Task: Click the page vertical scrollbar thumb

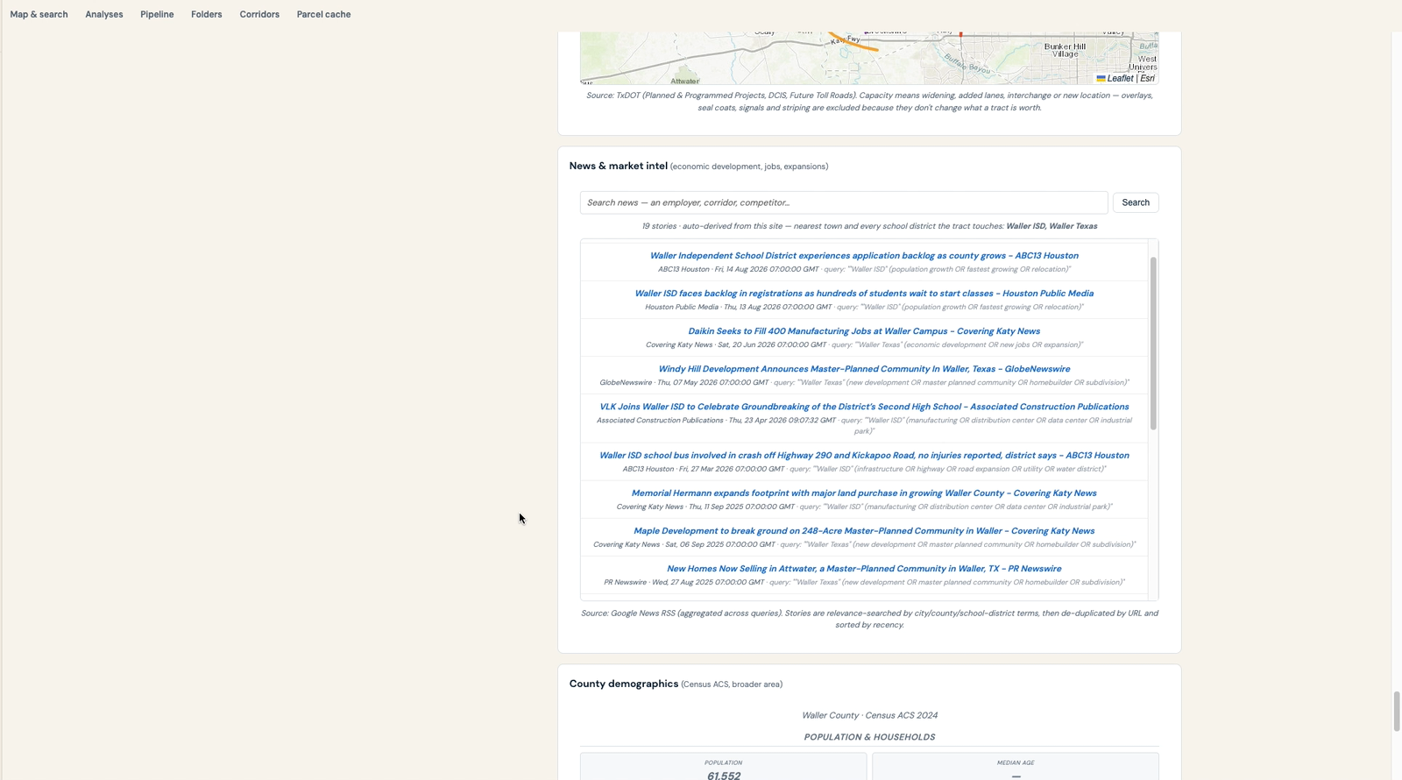Action: [1397, 712]
